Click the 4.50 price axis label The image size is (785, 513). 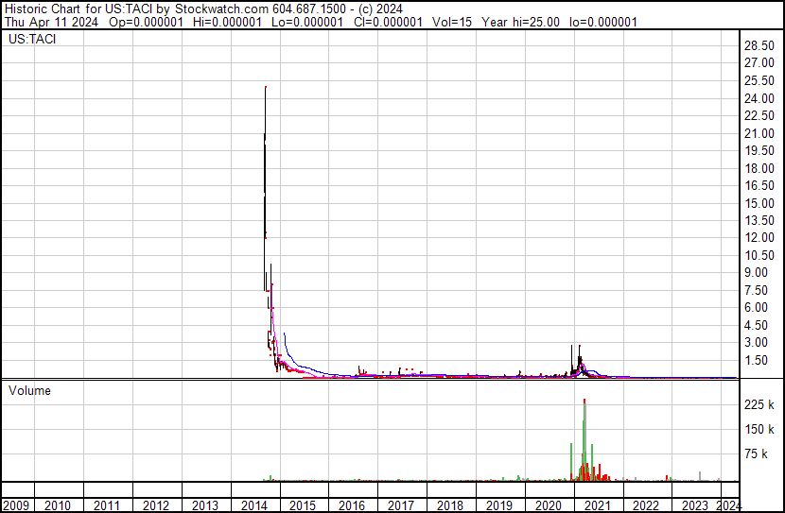[x=756, y=326]
